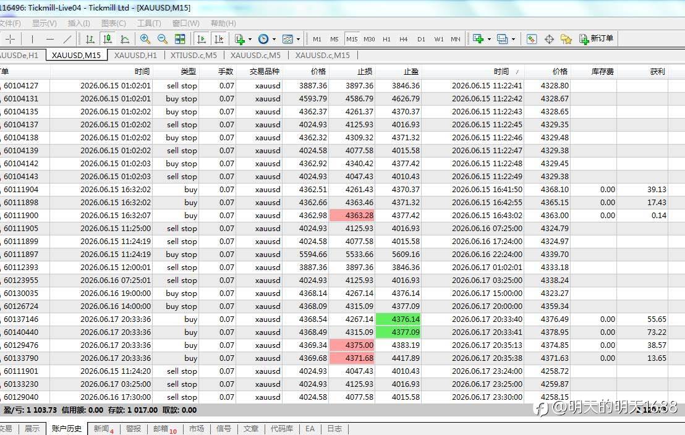Open the chart templates dropdown arrow
The width and height of the screenshot is (685, 435).
298,39
